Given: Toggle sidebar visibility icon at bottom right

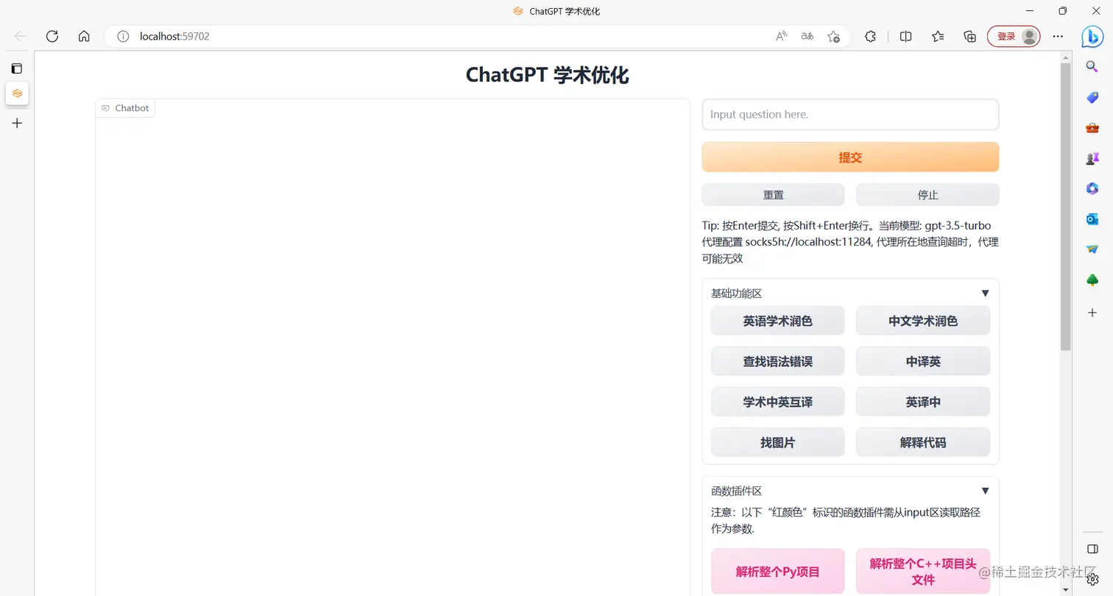Looking at the screenshot, I should tap(1092, 549).
